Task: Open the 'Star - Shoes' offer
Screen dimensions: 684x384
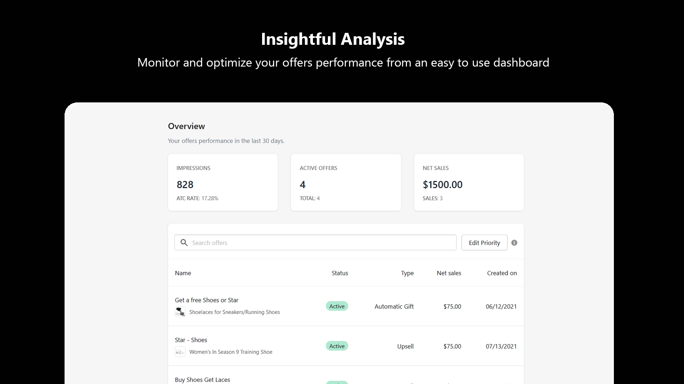Action: coord(191,340)
